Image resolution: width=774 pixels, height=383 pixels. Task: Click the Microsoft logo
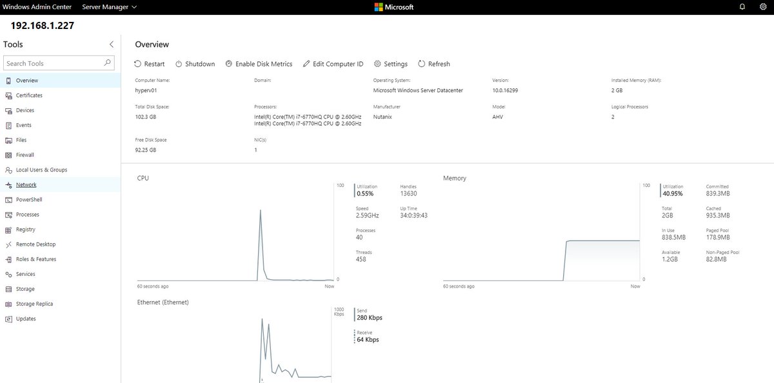pos(393,7)
